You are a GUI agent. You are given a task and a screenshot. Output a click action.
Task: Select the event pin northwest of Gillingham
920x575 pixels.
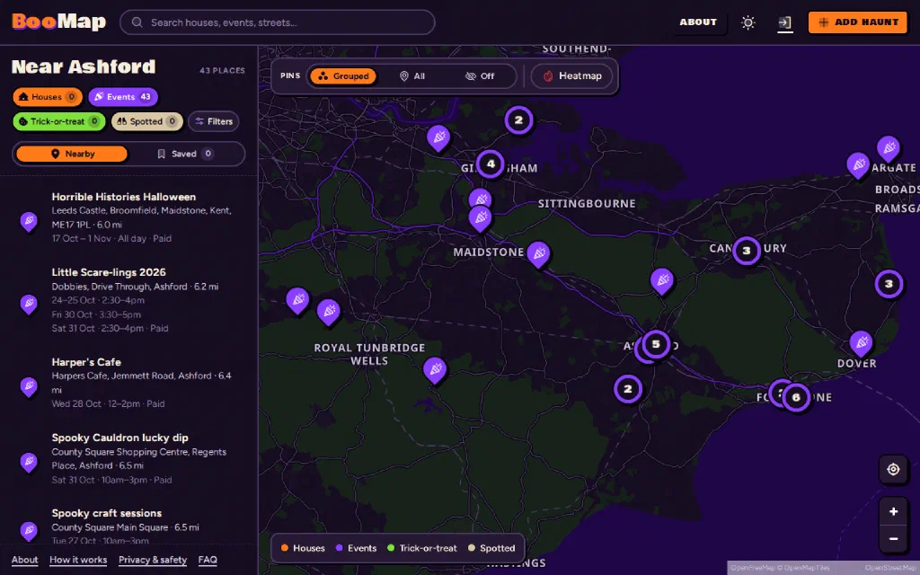[x=438, y=139]
